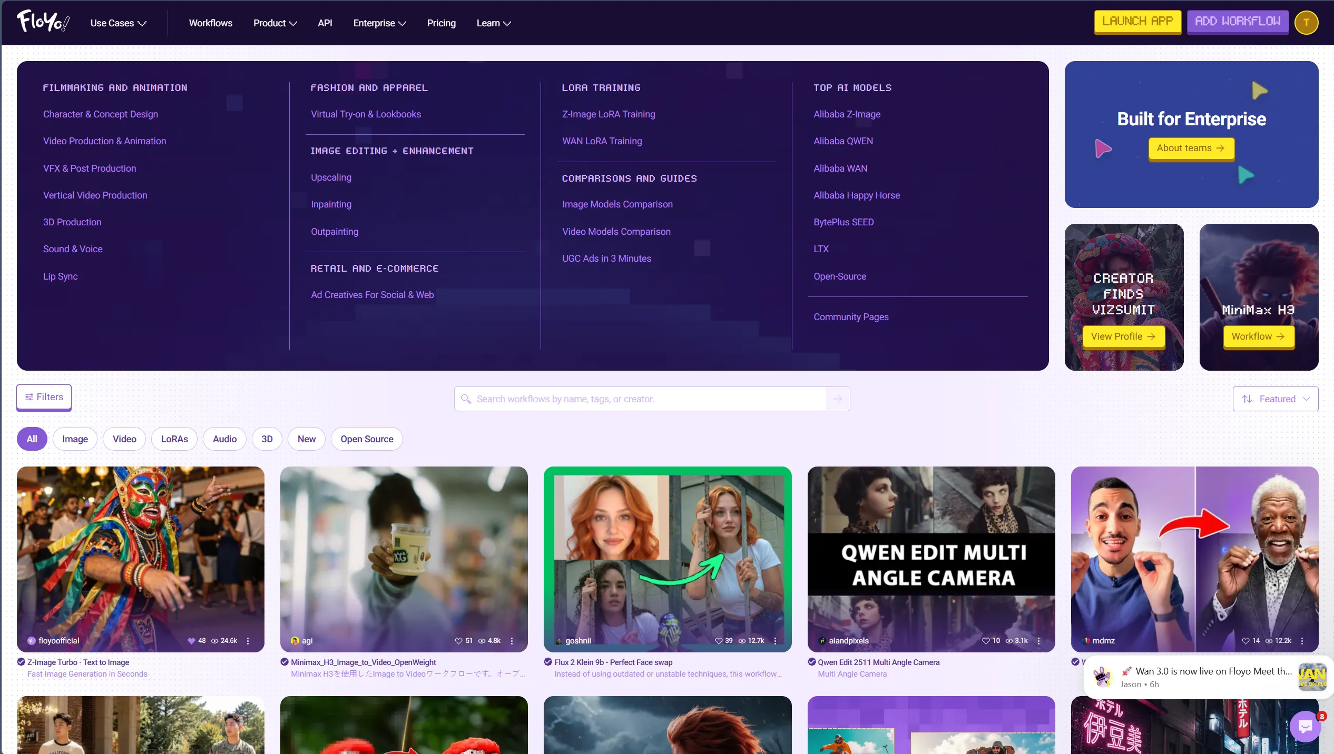The image size is (1334, 754).
Task: Select the All category filter
Action: (x=32, y=439)
